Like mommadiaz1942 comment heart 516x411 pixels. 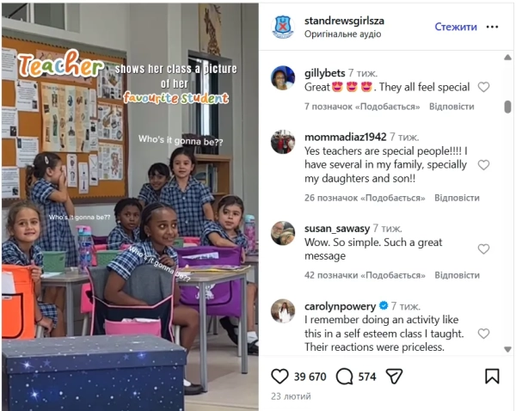click(x=483, y=165)
